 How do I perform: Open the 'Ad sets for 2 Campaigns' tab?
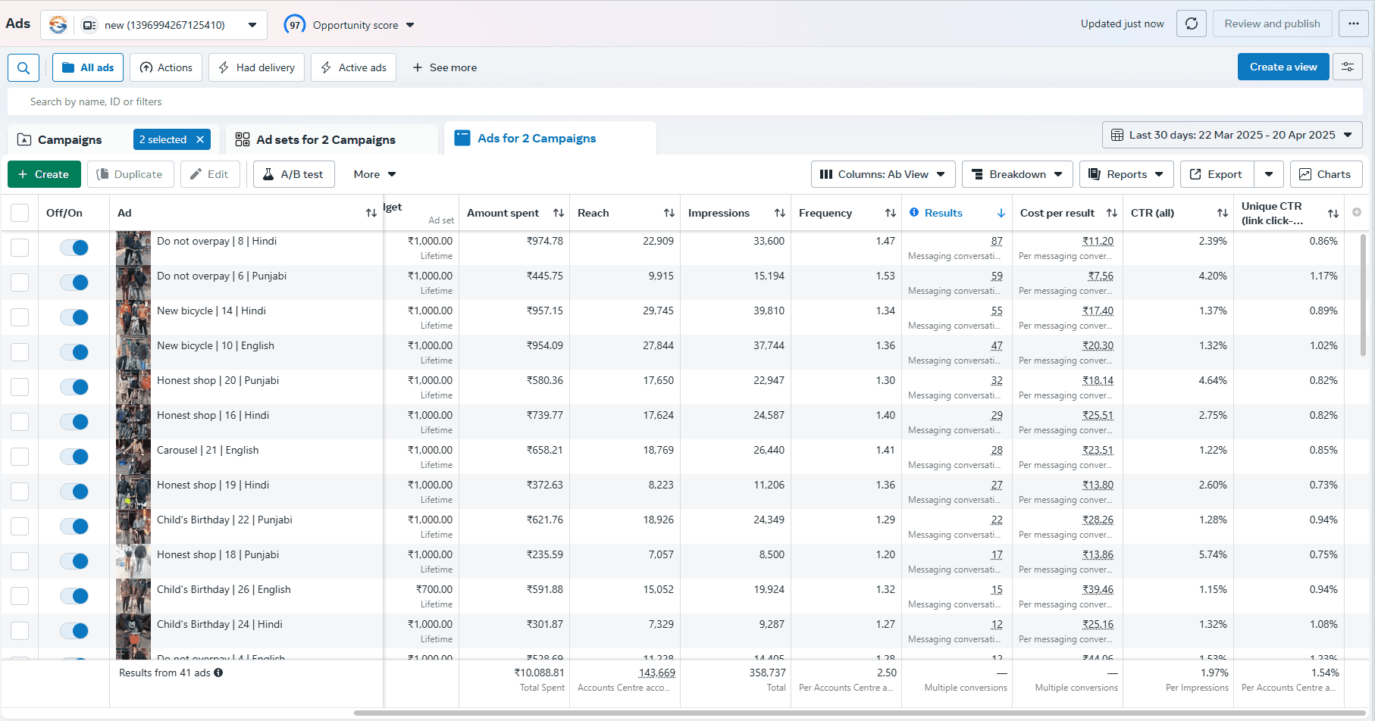325,139
